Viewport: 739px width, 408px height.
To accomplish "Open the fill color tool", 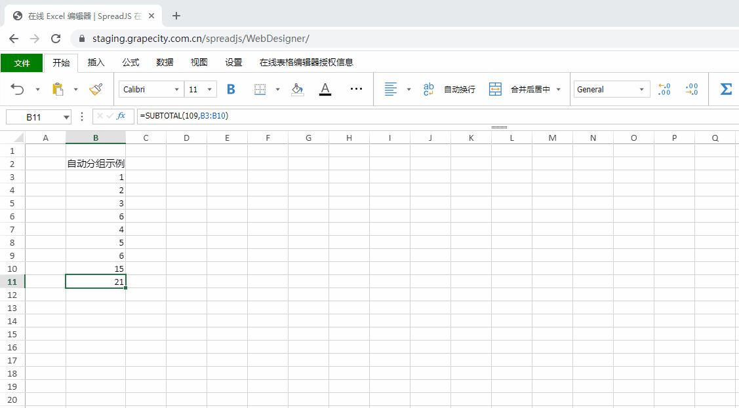I will point(297,88).
